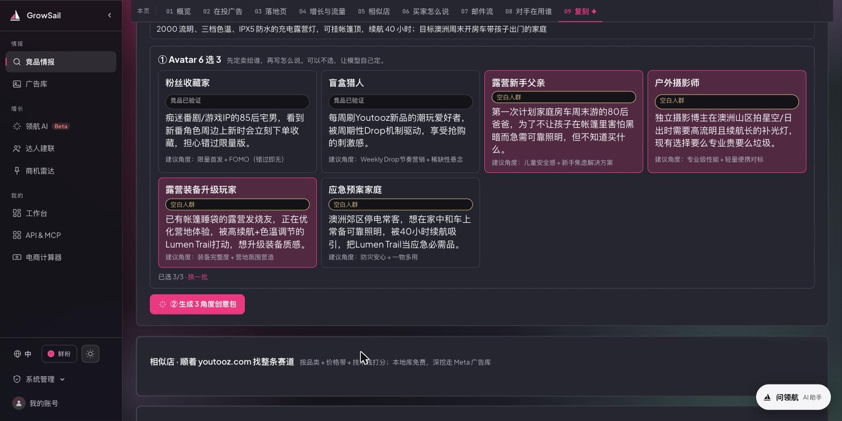842x421 pixels.
Task: Click the shield icon beside 系统管理
Action: click(17, 379)
